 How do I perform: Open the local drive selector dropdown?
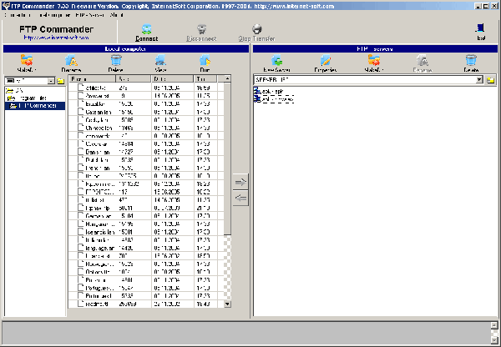pos(51,81)
